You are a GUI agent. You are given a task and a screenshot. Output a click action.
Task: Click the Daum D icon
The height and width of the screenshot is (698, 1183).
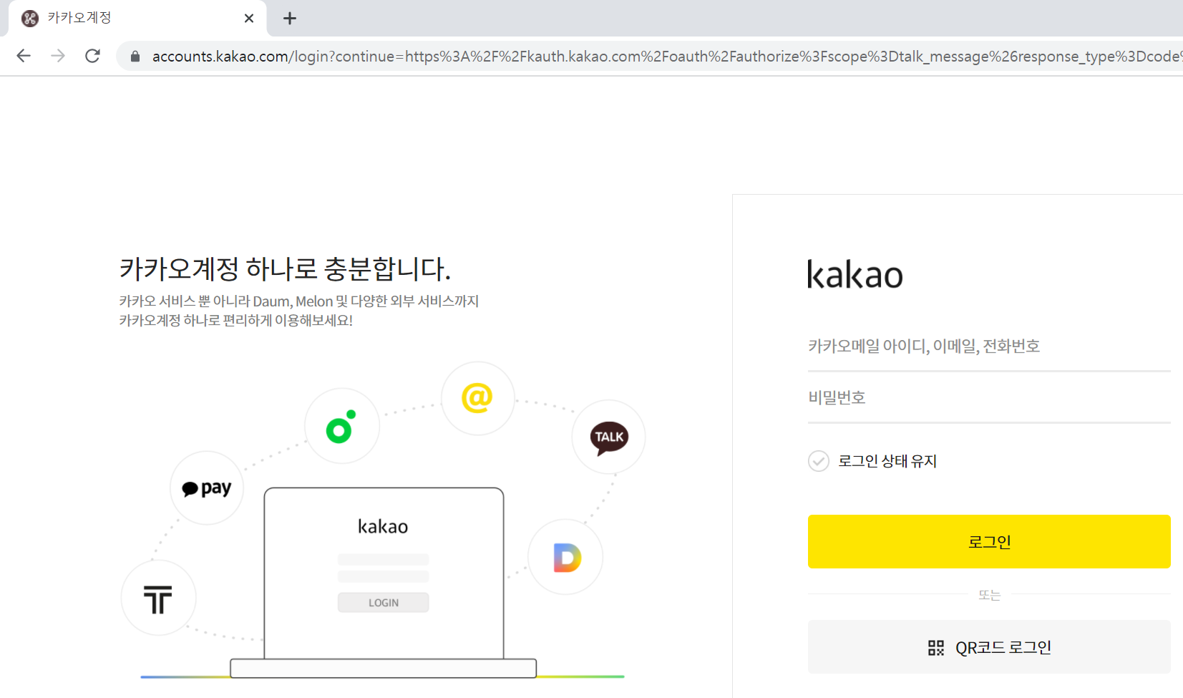(x=566, y=557)
